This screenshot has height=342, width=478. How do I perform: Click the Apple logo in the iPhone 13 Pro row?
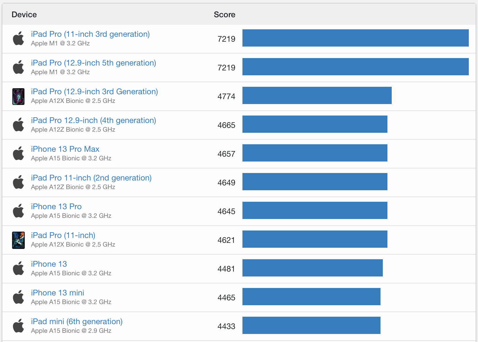click(18, 211)
